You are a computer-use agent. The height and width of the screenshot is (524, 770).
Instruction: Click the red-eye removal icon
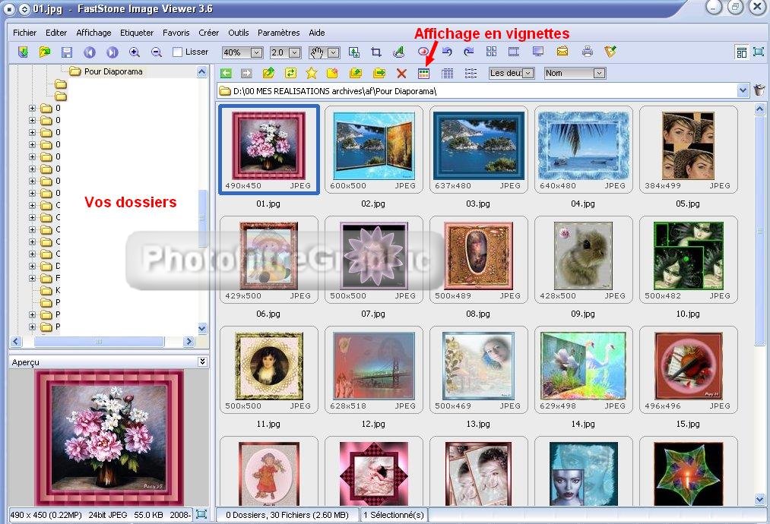coord(423,52)
